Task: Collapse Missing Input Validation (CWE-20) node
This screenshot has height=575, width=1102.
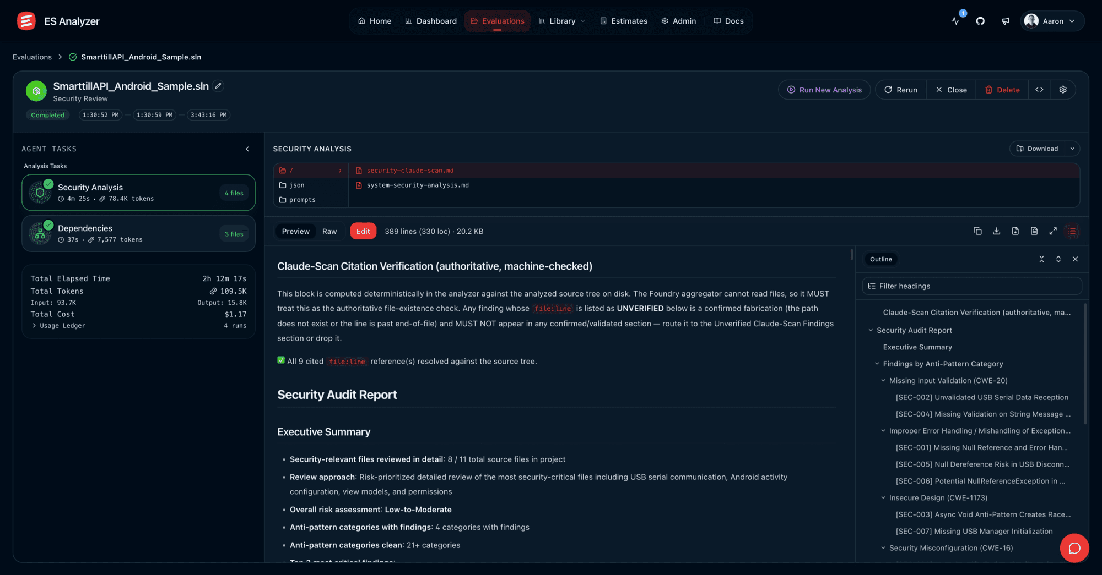Action: 883,381
